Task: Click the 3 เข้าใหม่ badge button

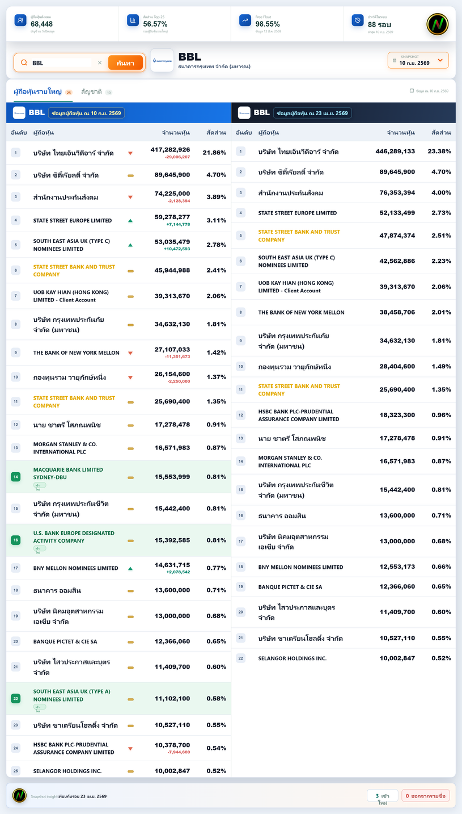Action: click(x=382, y=796)
